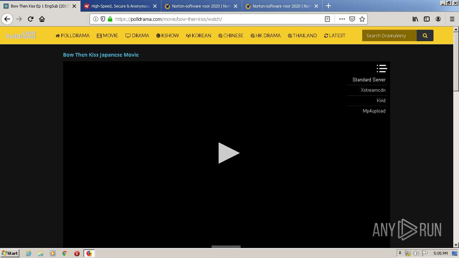
Task: Bookmark this page with the star
Action: (362, 19)
